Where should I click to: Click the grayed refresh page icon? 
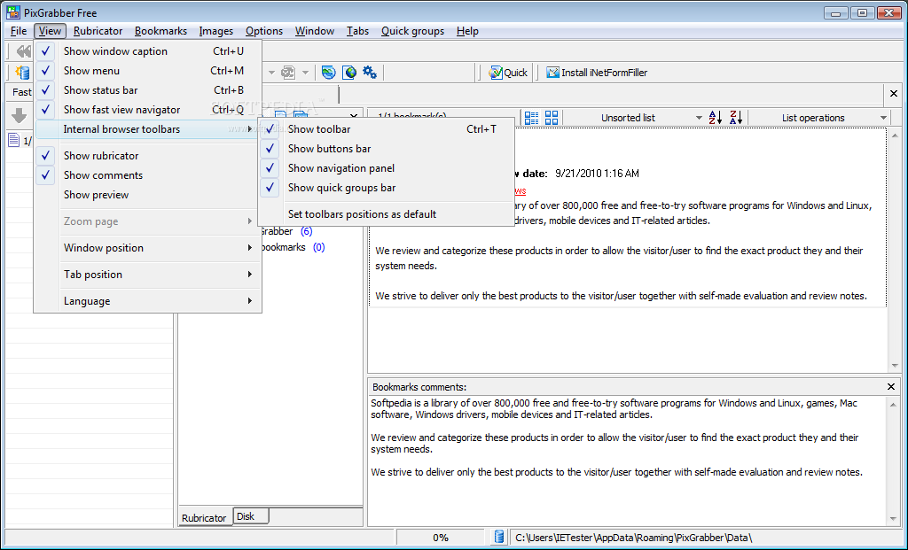pos(288,73)
